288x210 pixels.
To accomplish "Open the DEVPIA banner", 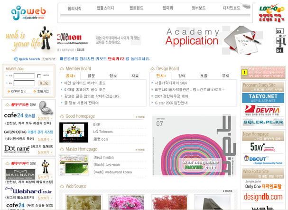I will (x=263, y=110).
